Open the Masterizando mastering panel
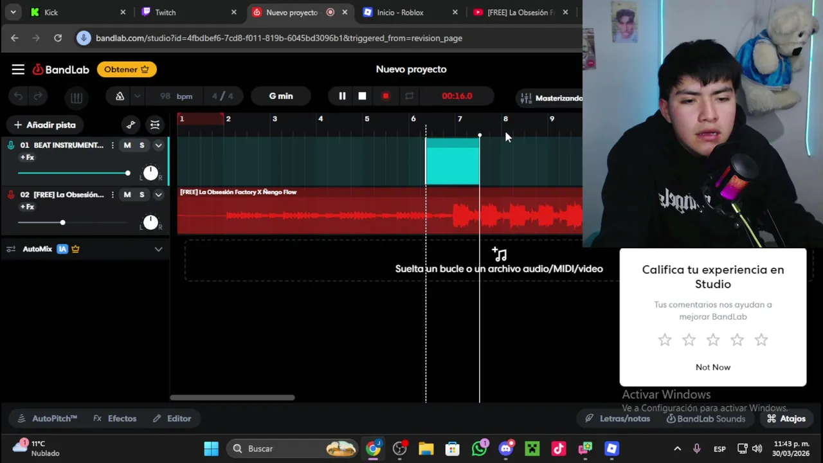823x463 pixels. 550,98
